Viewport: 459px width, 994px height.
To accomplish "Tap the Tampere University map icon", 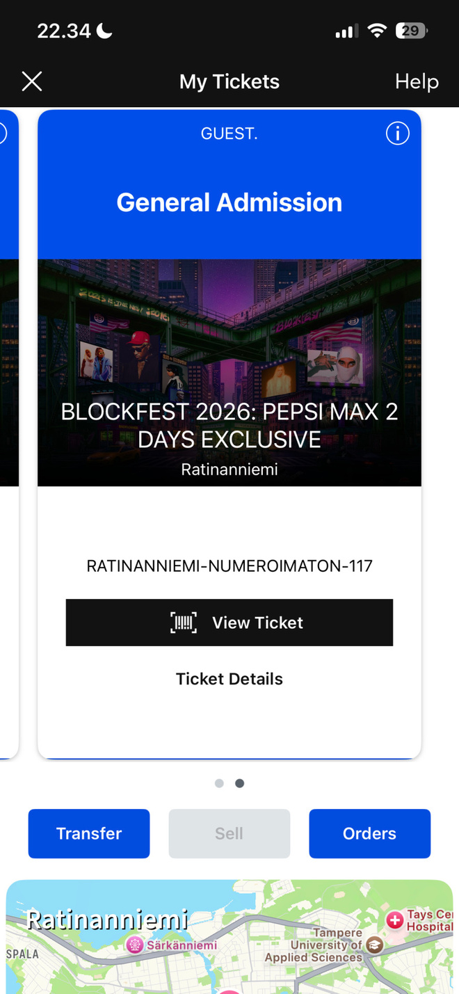I will [x=375, y=945].
